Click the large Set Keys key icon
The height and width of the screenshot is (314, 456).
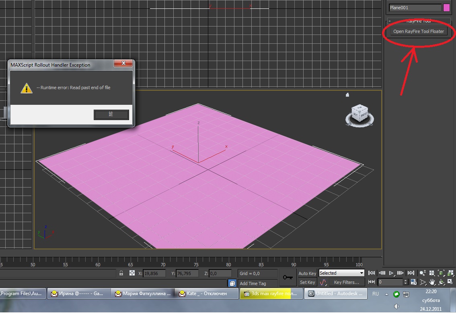pyautogui.click(x=288, y=278)
